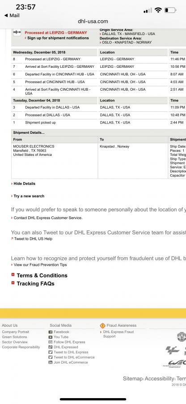Viewport: 186px width, 404px height.
Task: Sign up for shipment notifications
Action: (x=58, y=38)
